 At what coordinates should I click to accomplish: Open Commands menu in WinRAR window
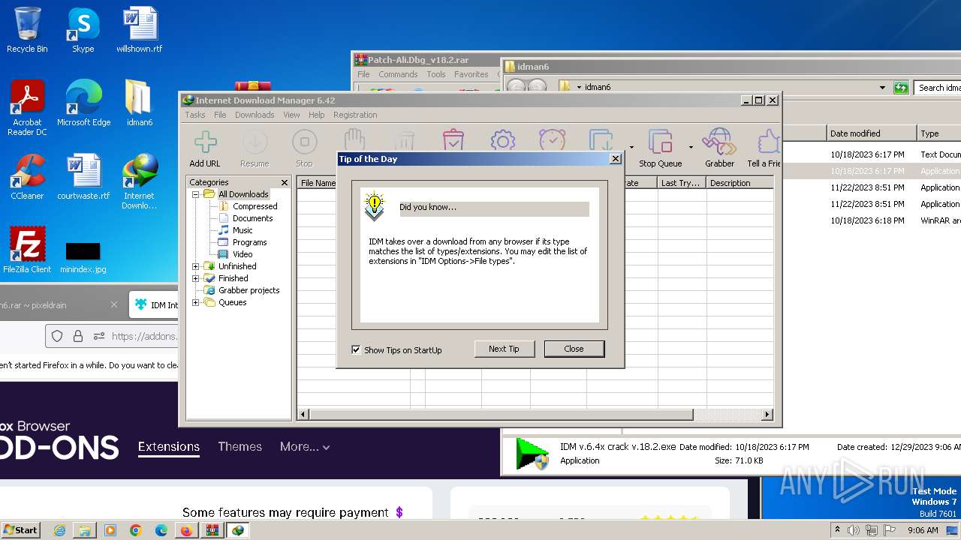pos(398,74)
